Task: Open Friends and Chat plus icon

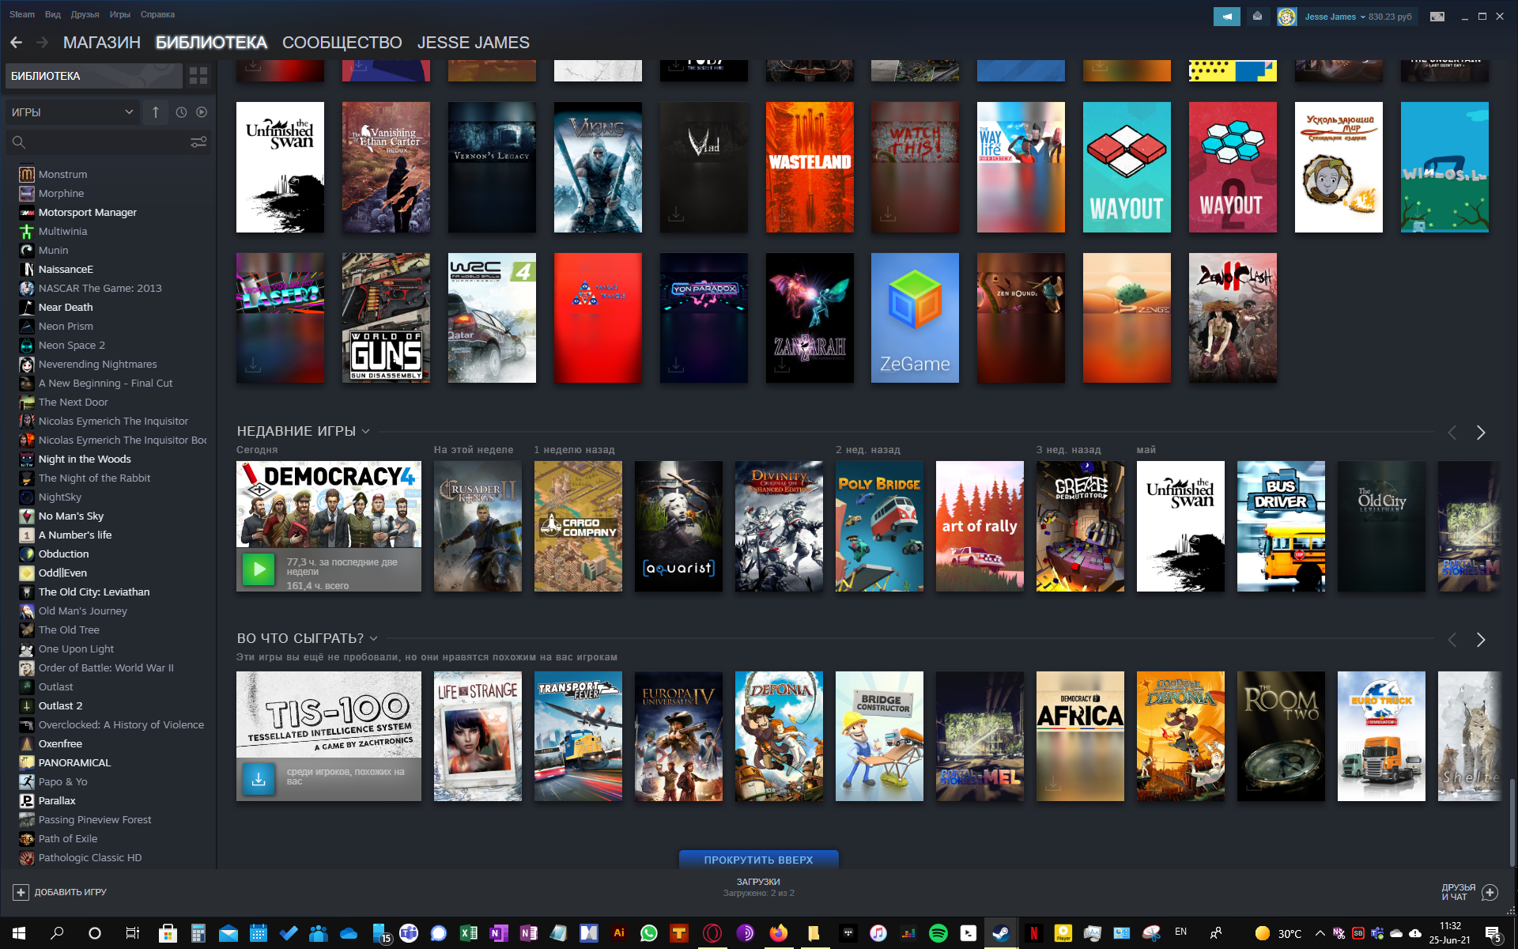Action: (x=1490, y=892)
